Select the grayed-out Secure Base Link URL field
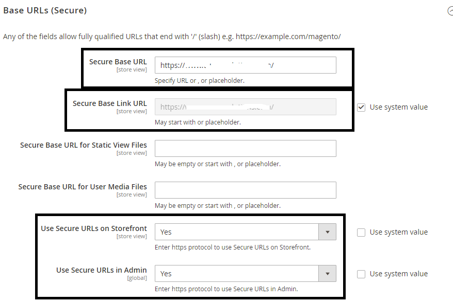The height and width of the screenshot is (302, 453). [245, 106]
